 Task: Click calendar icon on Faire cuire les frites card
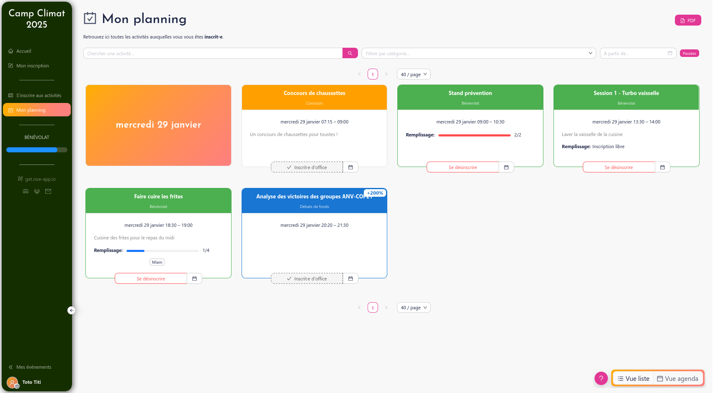pos(194,279)
